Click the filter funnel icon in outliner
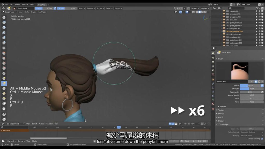 click(x=257, y=8)
